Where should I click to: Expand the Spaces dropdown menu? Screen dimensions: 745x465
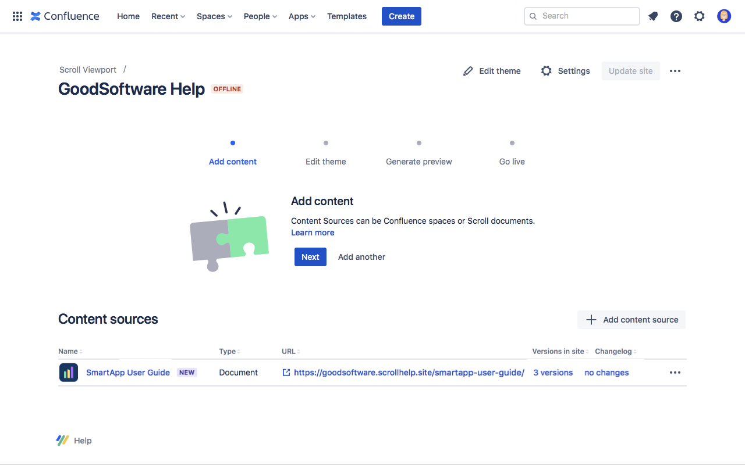(x=214, y=16)
